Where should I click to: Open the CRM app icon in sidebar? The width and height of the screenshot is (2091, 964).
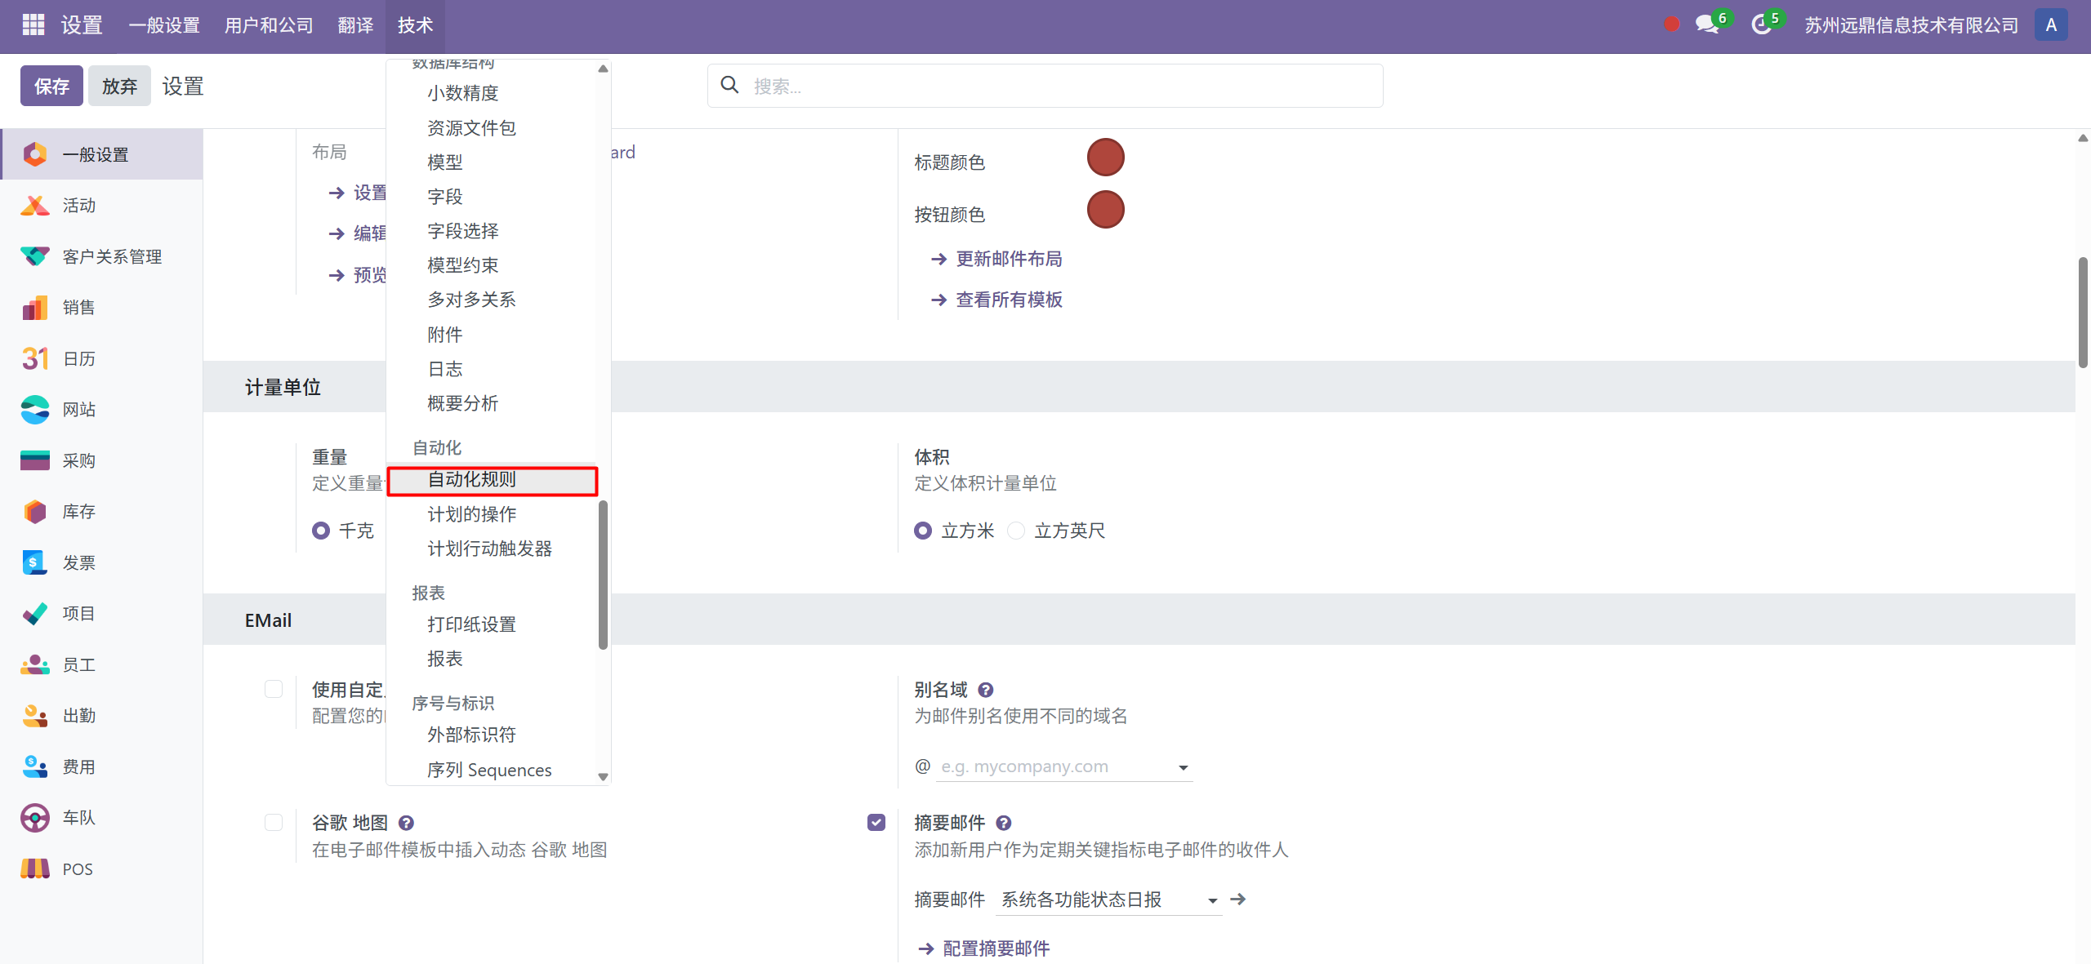34,256
